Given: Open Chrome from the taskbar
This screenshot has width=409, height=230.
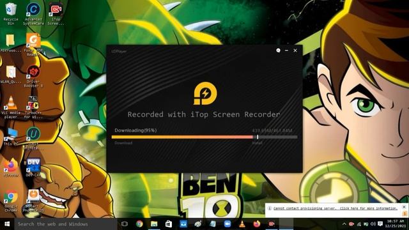Looking at the screenshot, I should pyautogui.click(x=139, y=224).
